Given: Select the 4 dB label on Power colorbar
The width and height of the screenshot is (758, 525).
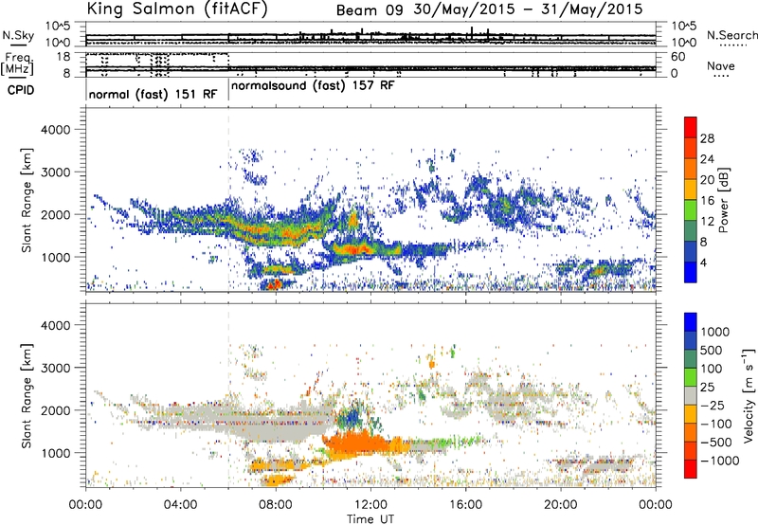Looking at the screenshot, I should [x=705, y=262].
